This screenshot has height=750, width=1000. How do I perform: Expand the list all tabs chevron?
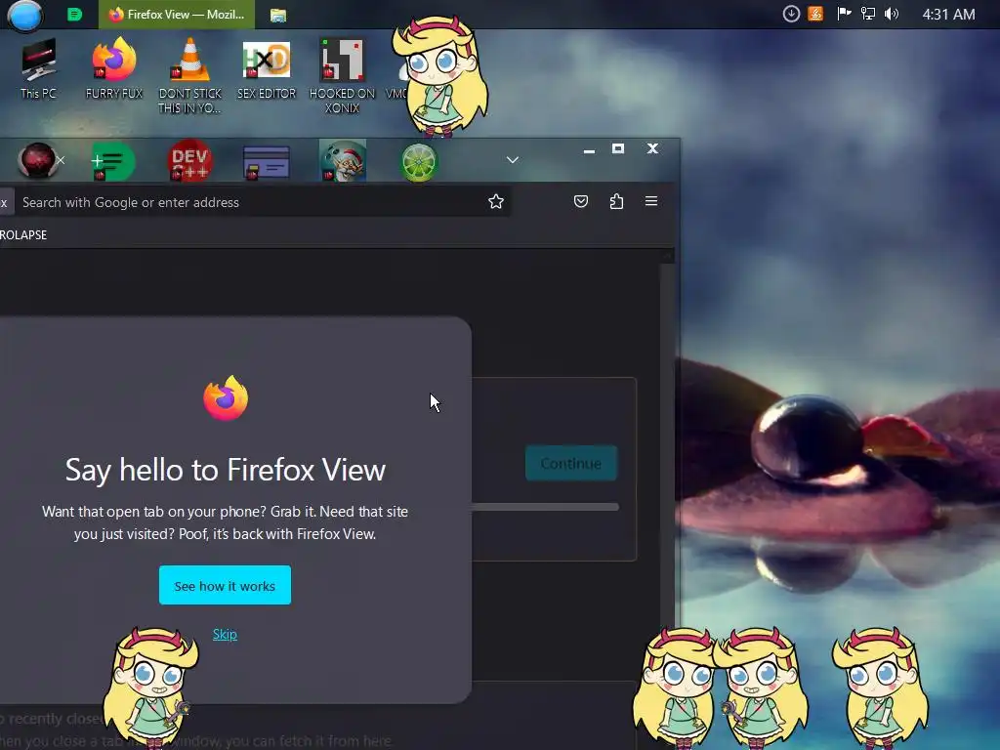[x=512, y=159]
